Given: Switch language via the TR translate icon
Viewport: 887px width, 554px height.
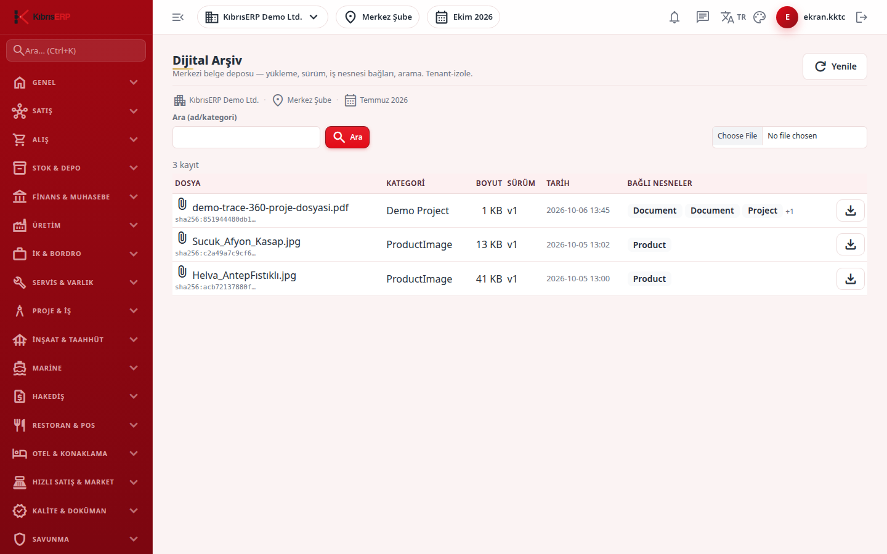Looking at the screenshot, I should [x=733, y=17].
